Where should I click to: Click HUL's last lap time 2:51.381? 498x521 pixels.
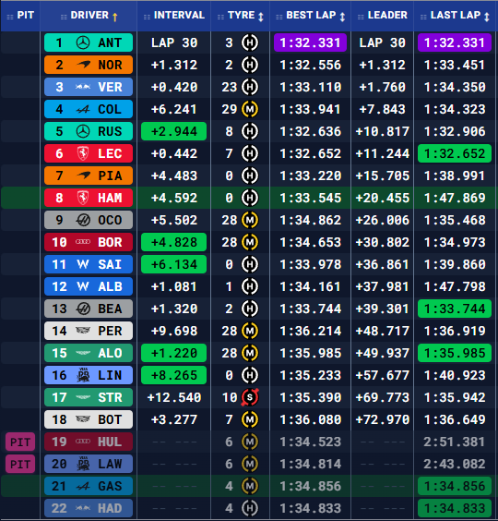point(455,442)
